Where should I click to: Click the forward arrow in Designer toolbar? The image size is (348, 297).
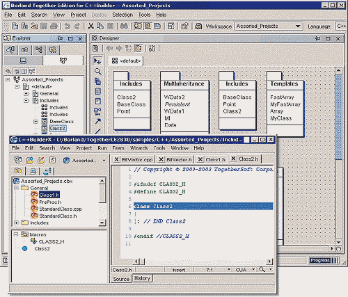(x=119, y=49)
